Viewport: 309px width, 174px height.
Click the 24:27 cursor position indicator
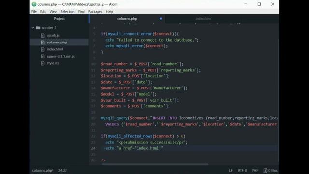[x=62, y=170]
